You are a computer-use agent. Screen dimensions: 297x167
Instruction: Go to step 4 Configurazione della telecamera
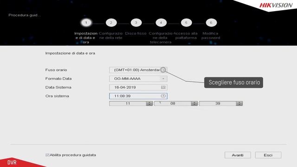coord(161,23)
